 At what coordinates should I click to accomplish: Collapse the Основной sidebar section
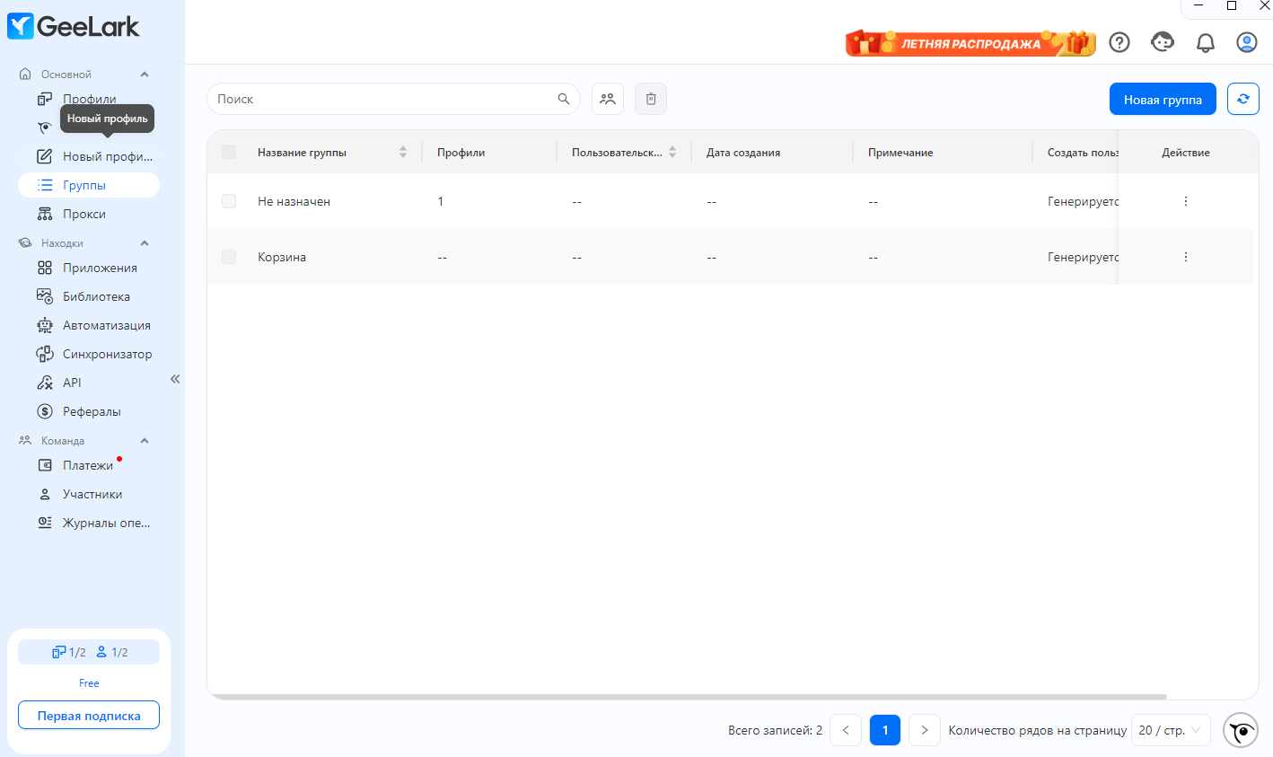coord(145,75)
